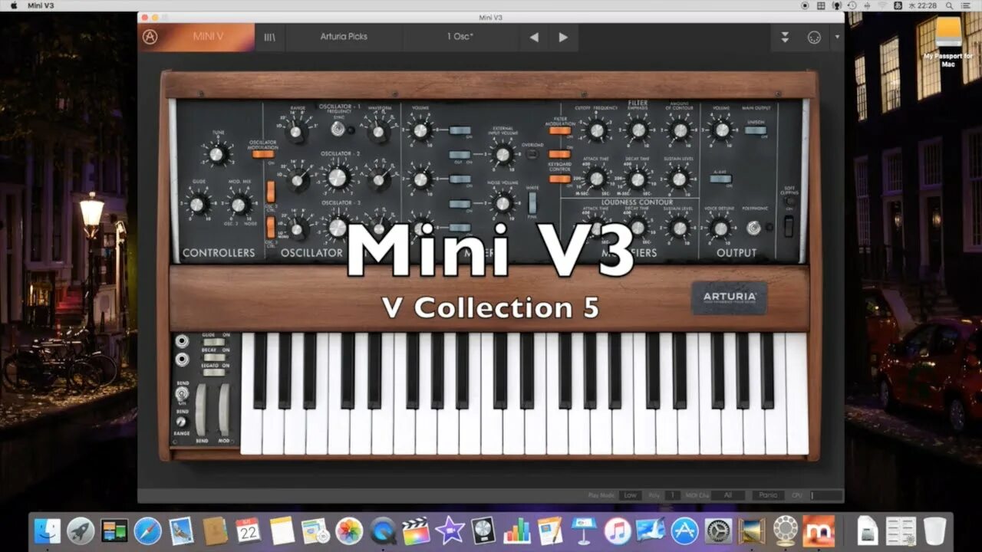The height and width of the screenshot is (552, 982).
Task: Flip the main power rocker switch
Action: 790,225
